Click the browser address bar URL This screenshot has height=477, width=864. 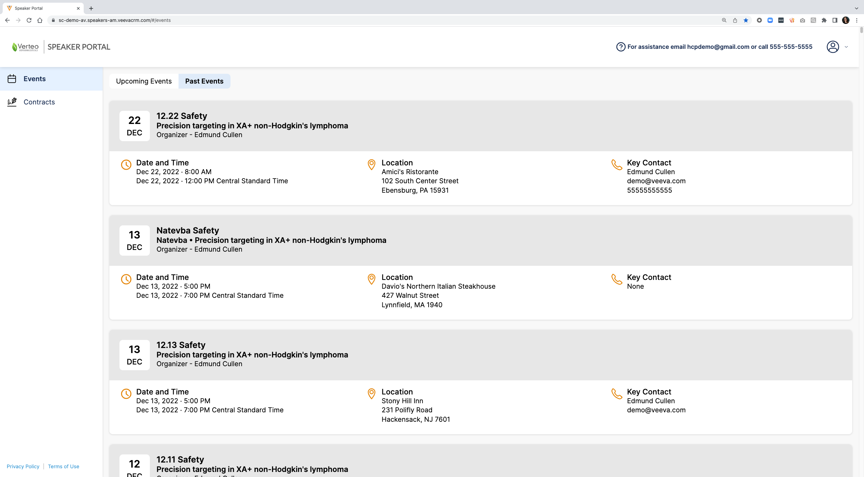(x=115, y=20)
